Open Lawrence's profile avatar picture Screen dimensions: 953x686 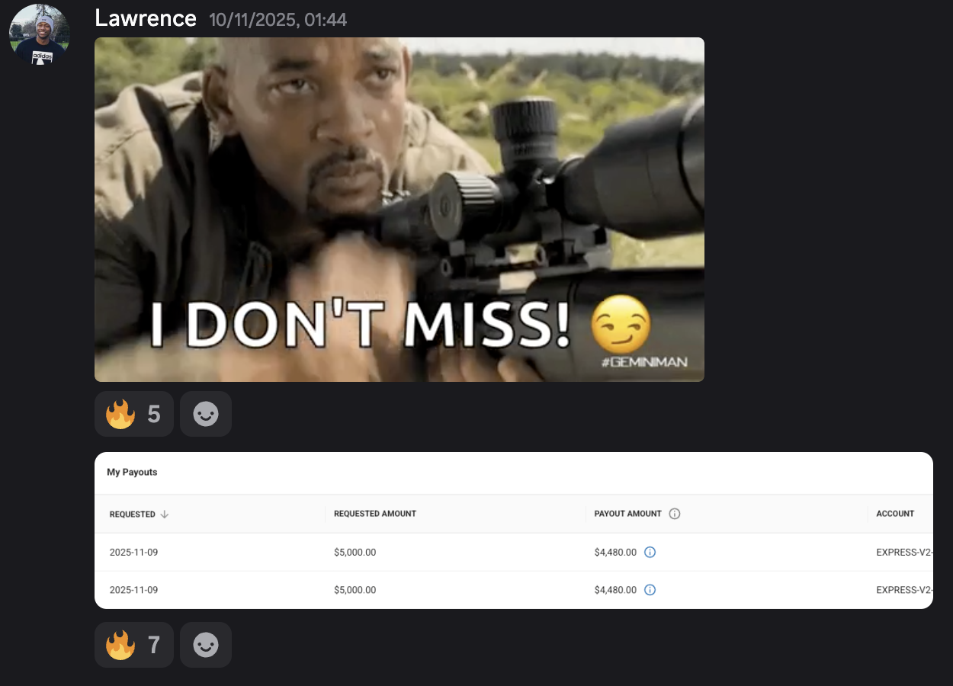(x=39, y=34)
